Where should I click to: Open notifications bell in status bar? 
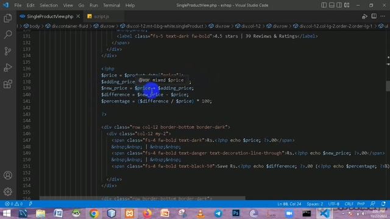tap(383, 204)
